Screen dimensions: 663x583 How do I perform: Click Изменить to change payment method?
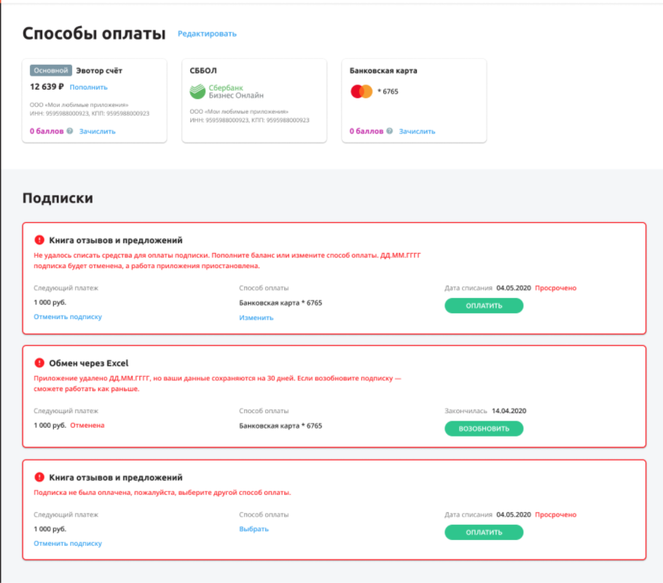tap(256, 318)
